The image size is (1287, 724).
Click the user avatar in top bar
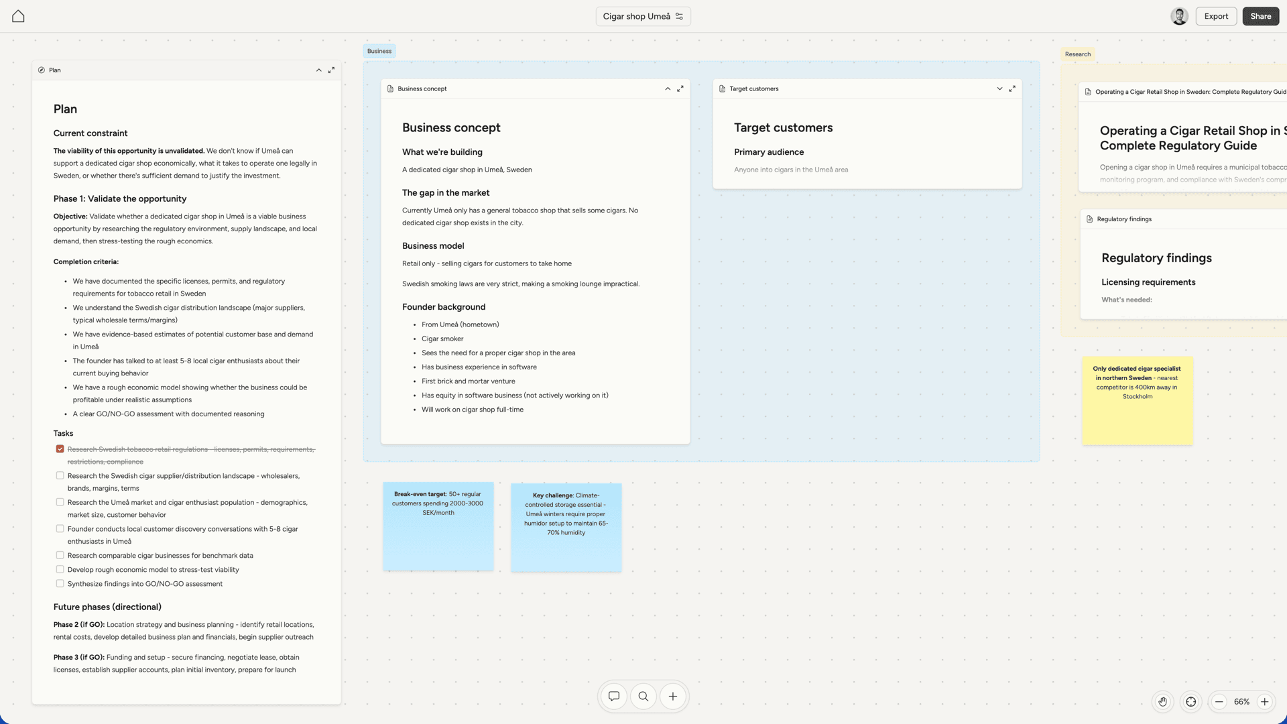pos(1179,16)
